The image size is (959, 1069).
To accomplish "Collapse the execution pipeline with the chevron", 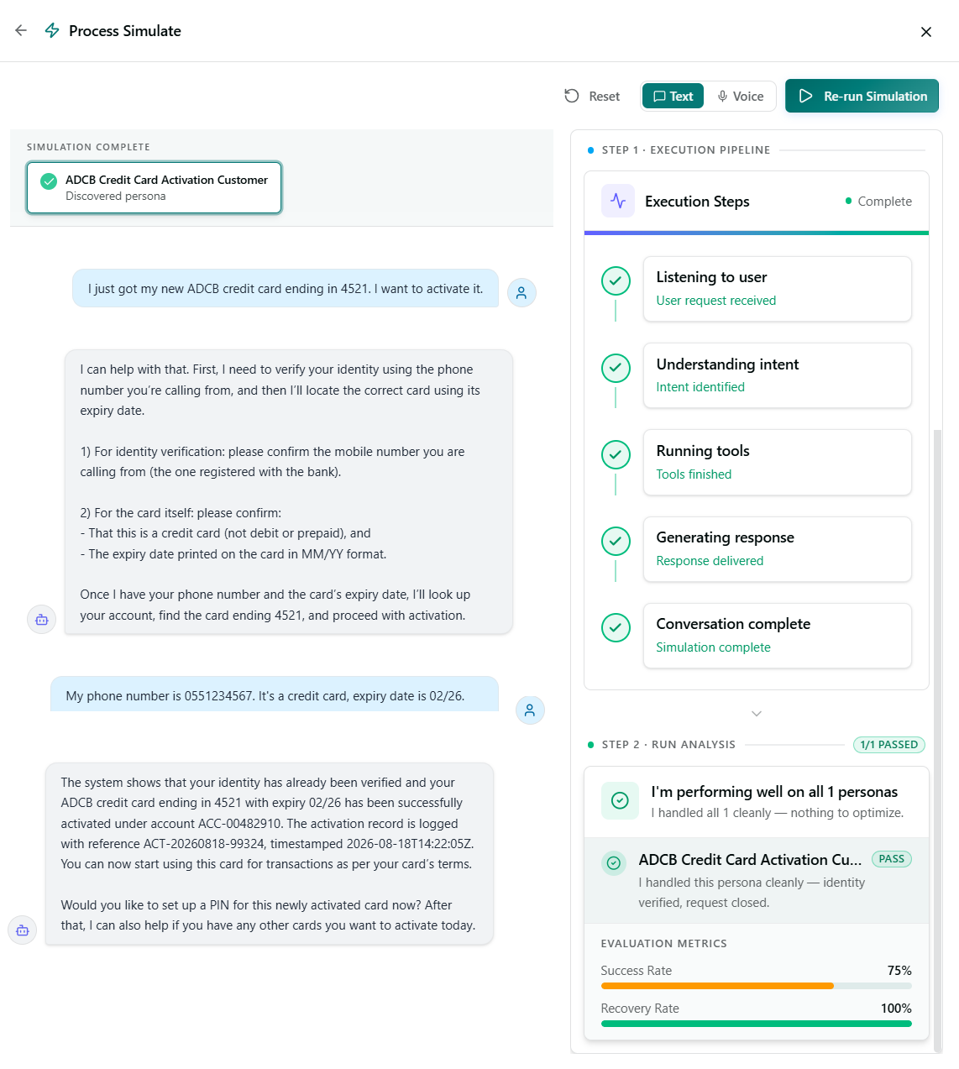I will coord(757,714).
